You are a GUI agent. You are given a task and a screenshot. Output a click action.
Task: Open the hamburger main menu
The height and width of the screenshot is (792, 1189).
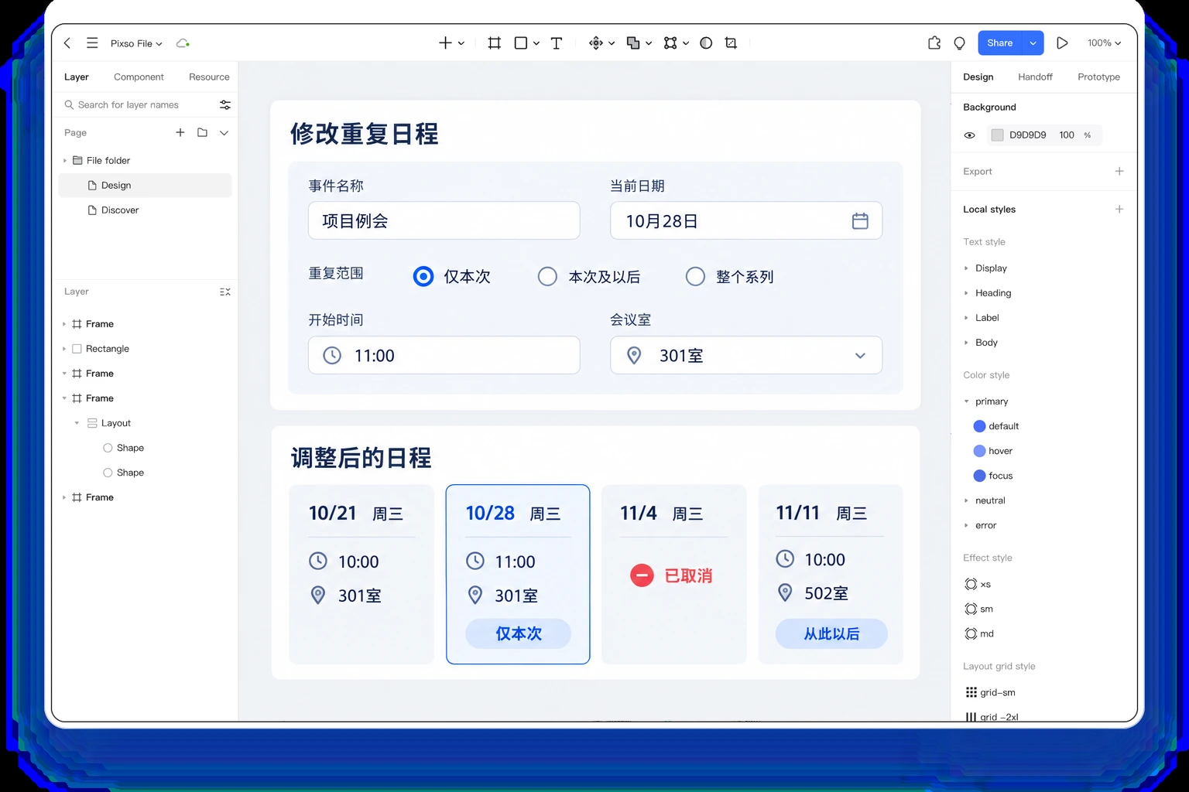[92, 43]
